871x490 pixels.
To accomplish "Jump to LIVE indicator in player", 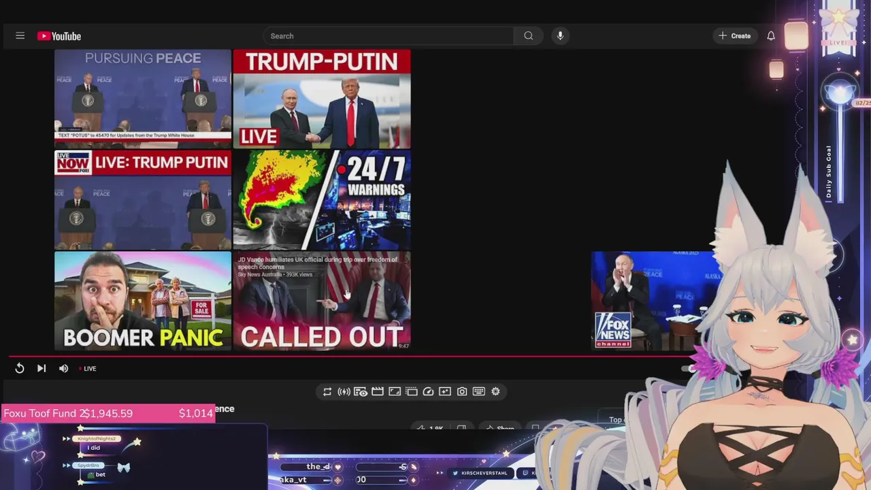I will pos(88,368).
